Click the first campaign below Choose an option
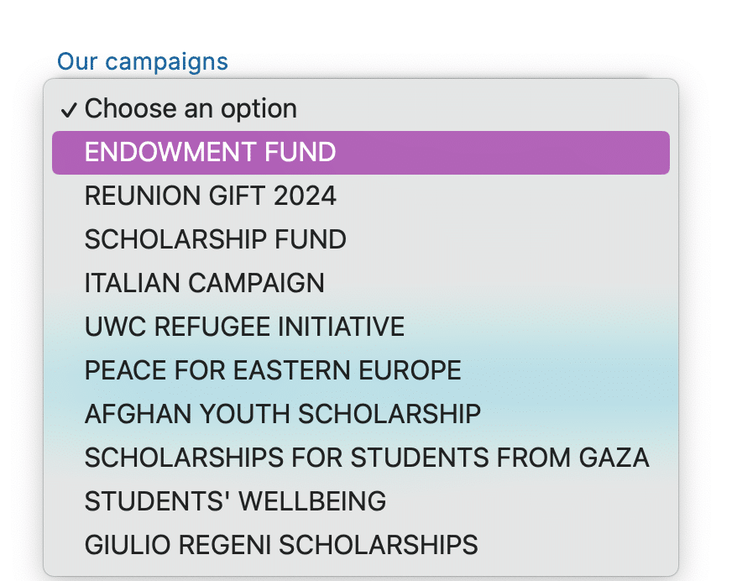The width and height of the screenshot is (737, 581). pos(210,152)
